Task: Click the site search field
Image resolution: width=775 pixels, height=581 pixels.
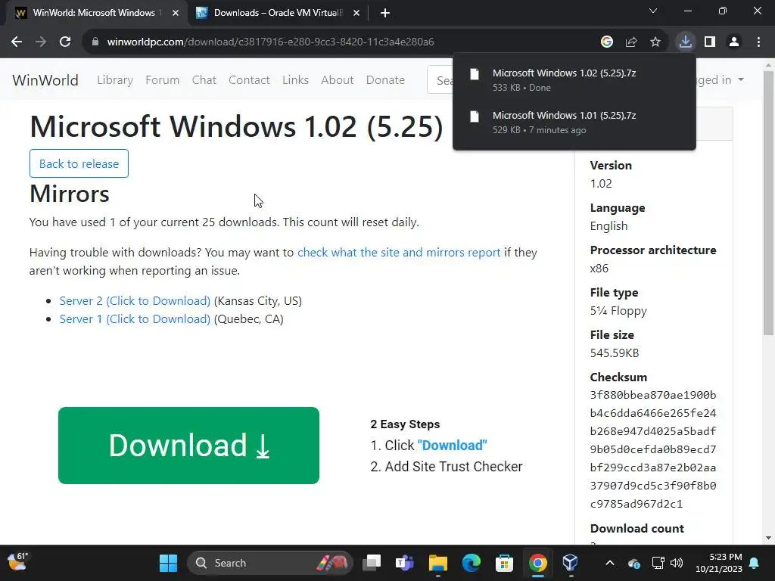Action: click(x=440, y=80)
